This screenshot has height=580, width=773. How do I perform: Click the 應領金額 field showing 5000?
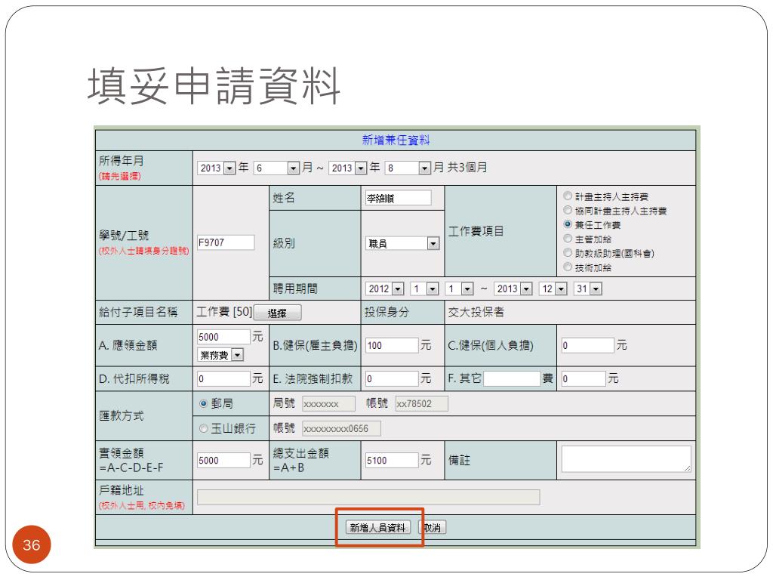coord(223,337)
